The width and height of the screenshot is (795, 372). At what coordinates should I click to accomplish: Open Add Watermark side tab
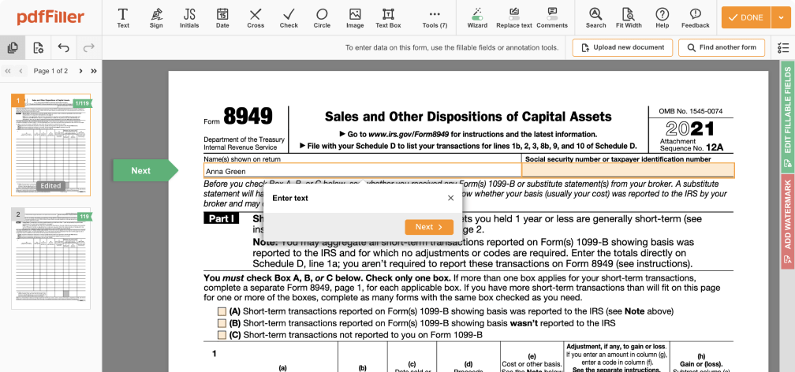pos(786,213)
